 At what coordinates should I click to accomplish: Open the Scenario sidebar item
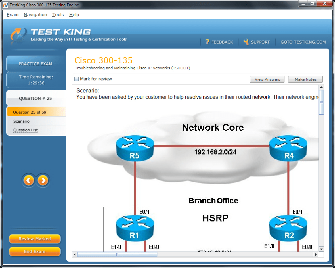click(x=21, y=121)
